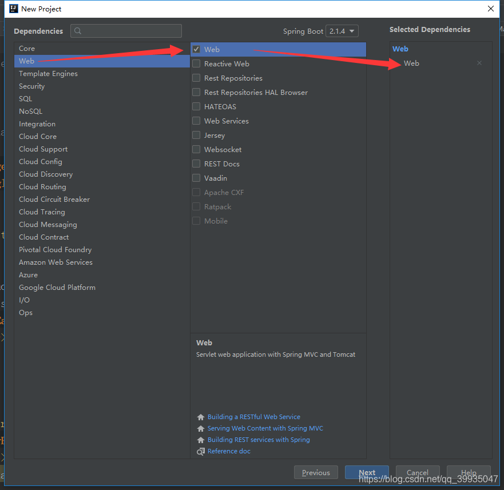The image size is (504, 490).
Task: Click the IntelliJ logo in title bar
Action: click(14, 9)
